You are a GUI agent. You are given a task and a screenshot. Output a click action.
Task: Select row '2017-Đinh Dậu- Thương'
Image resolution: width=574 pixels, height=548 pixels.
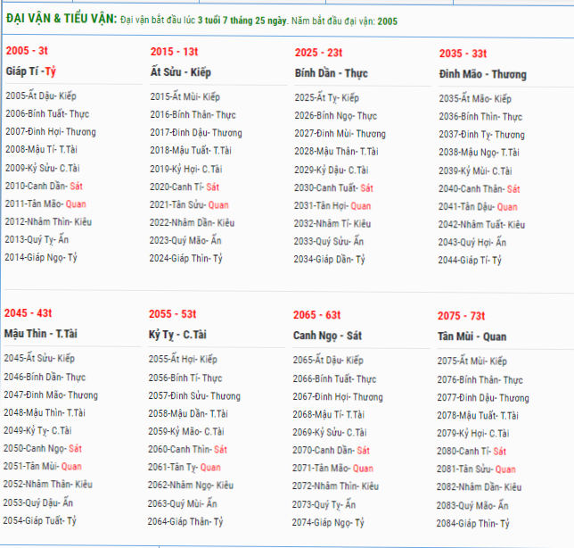coord(196,133)
